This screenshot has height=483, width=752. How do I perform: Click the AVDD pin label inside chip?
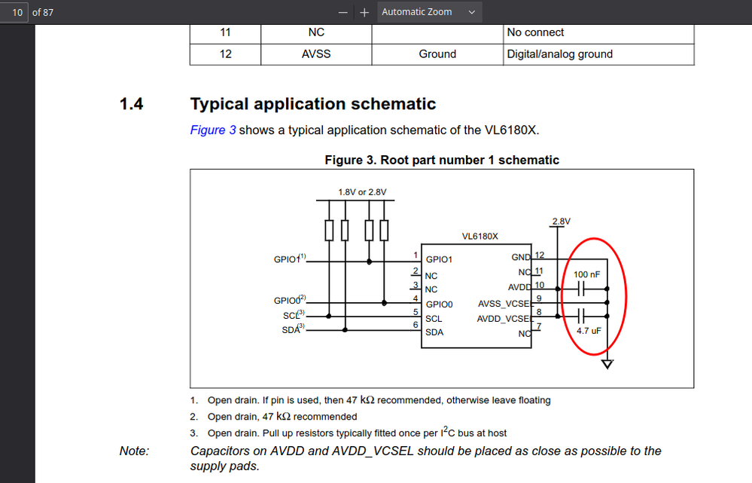click(x=519, y=287)
